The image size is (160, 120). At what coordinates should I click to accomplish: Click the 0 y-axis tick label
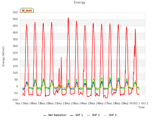[17, 86]
